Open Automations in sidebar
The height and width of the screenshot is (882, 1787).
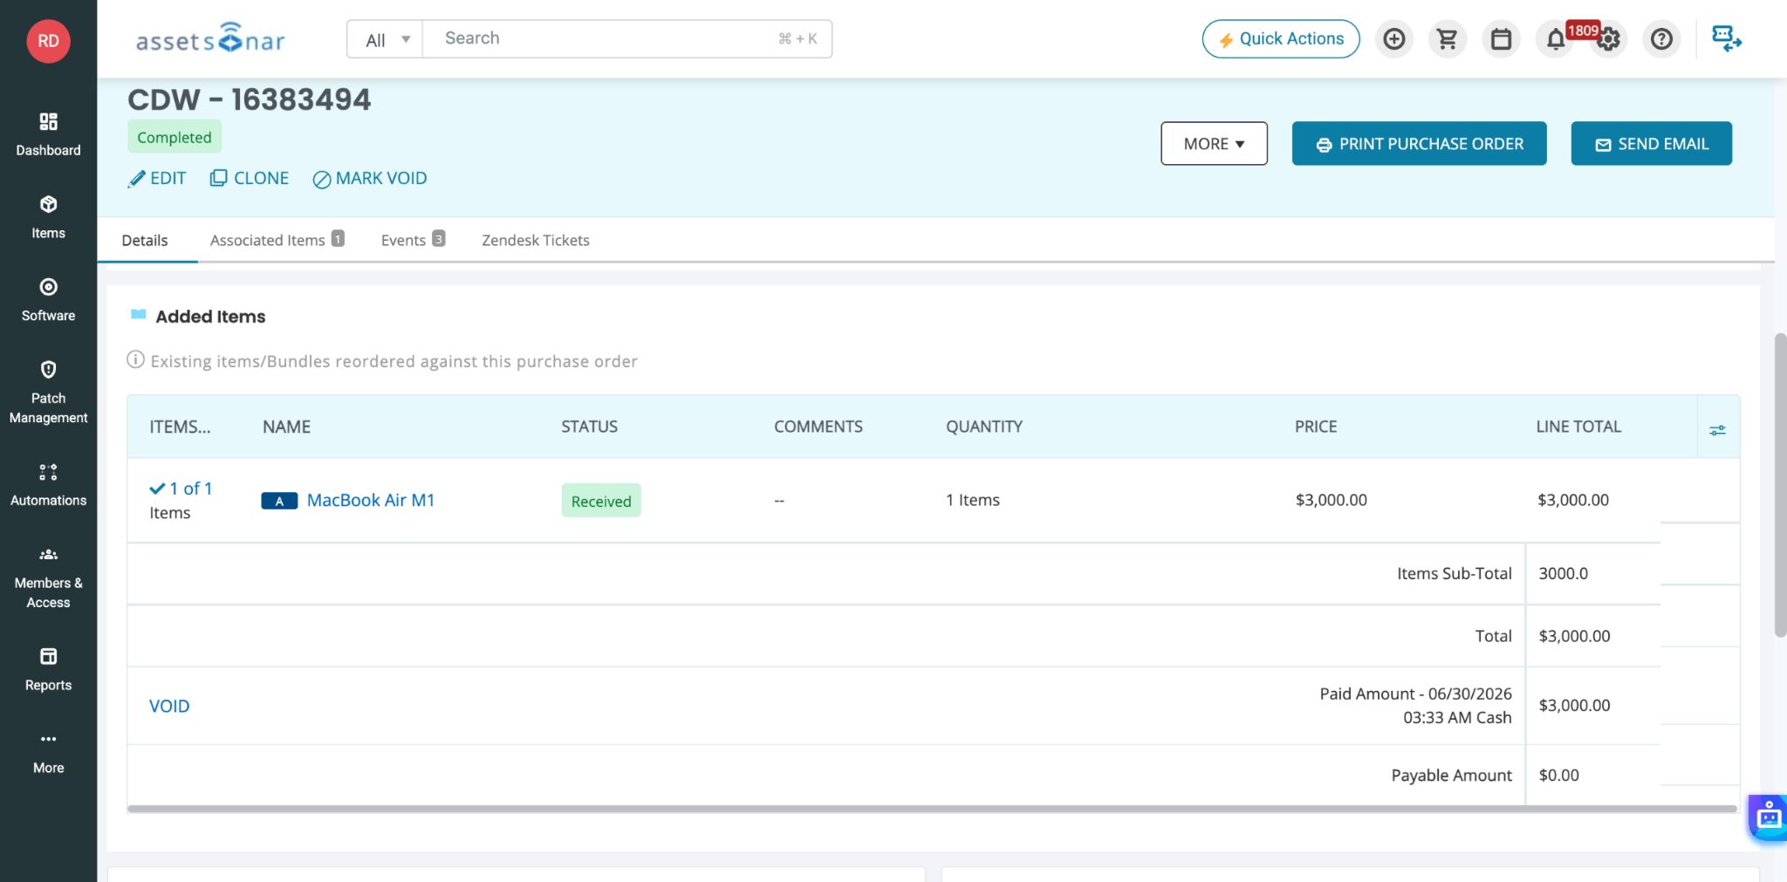[x=48, y=485]
